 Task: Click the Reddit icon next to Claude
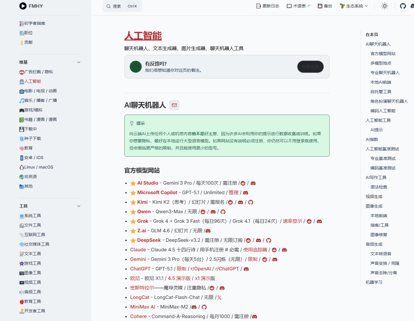274,250
